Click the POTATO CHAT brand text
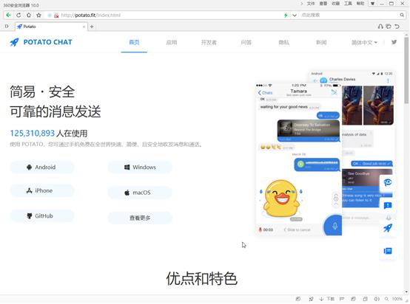 pyautogui.click(x=47, y=42)
